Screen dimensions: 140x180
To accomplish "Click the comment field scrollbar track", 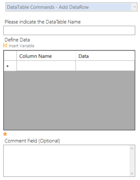I will pyautogui.click(x=132, y=161).
